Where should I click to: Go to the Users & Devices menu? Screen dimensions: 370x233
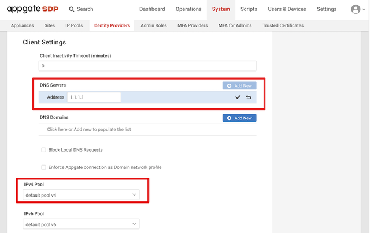(287, 9)
